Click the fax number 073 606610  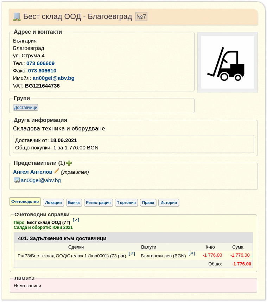point(42,71)
